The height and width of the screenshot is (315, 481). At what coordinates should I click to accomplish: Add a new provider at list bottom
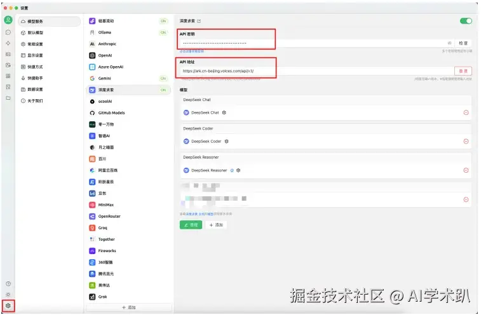pos(128,307)
